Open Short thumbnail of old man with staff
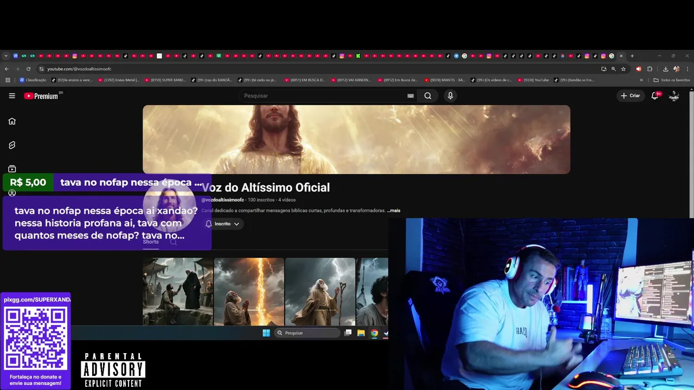The width and height of the screenshot is (694, 390). [x=320, y=291]
